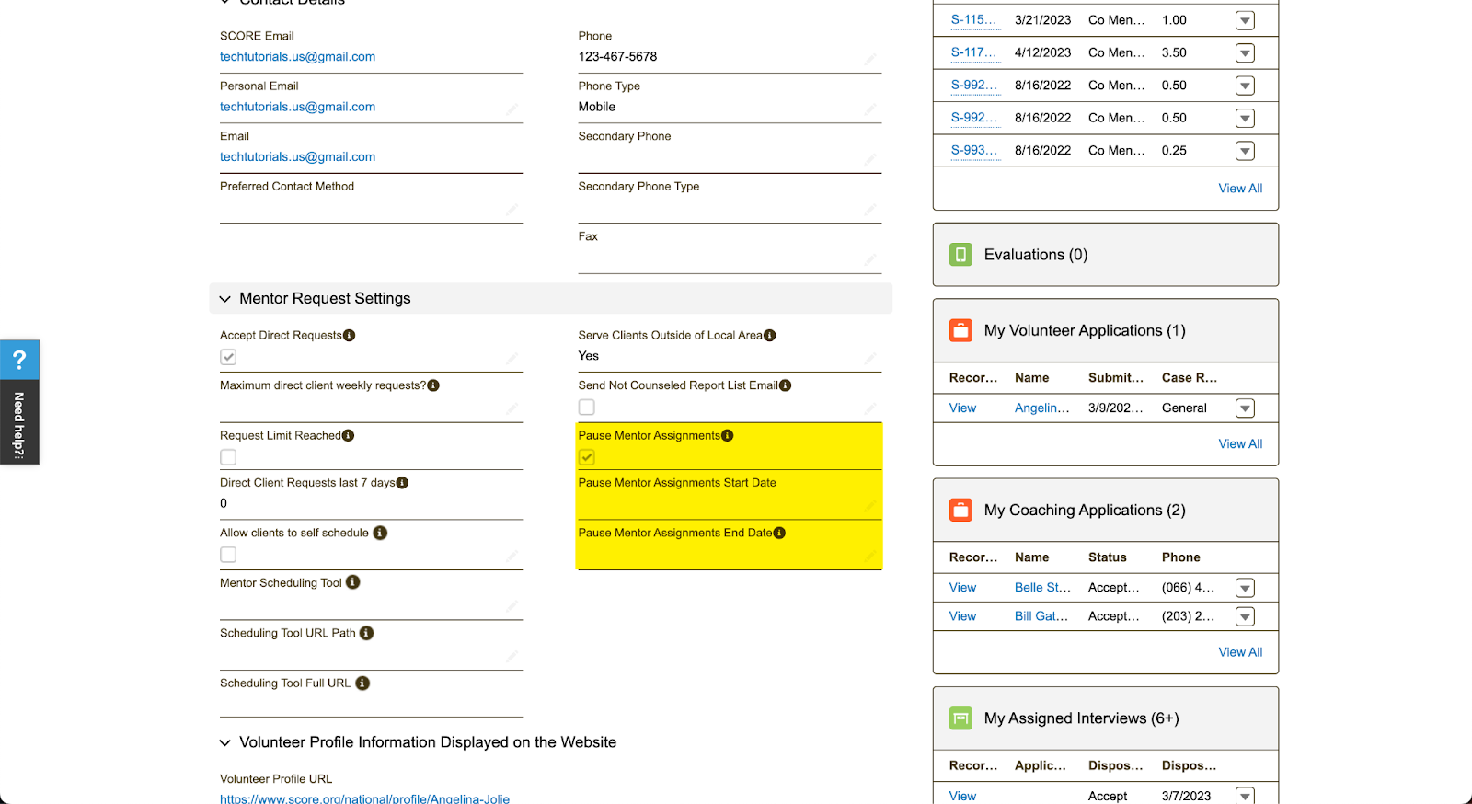Click info icon for Pause Mentor Assignments End Date

pyautogui.click(x=779, y=534)
